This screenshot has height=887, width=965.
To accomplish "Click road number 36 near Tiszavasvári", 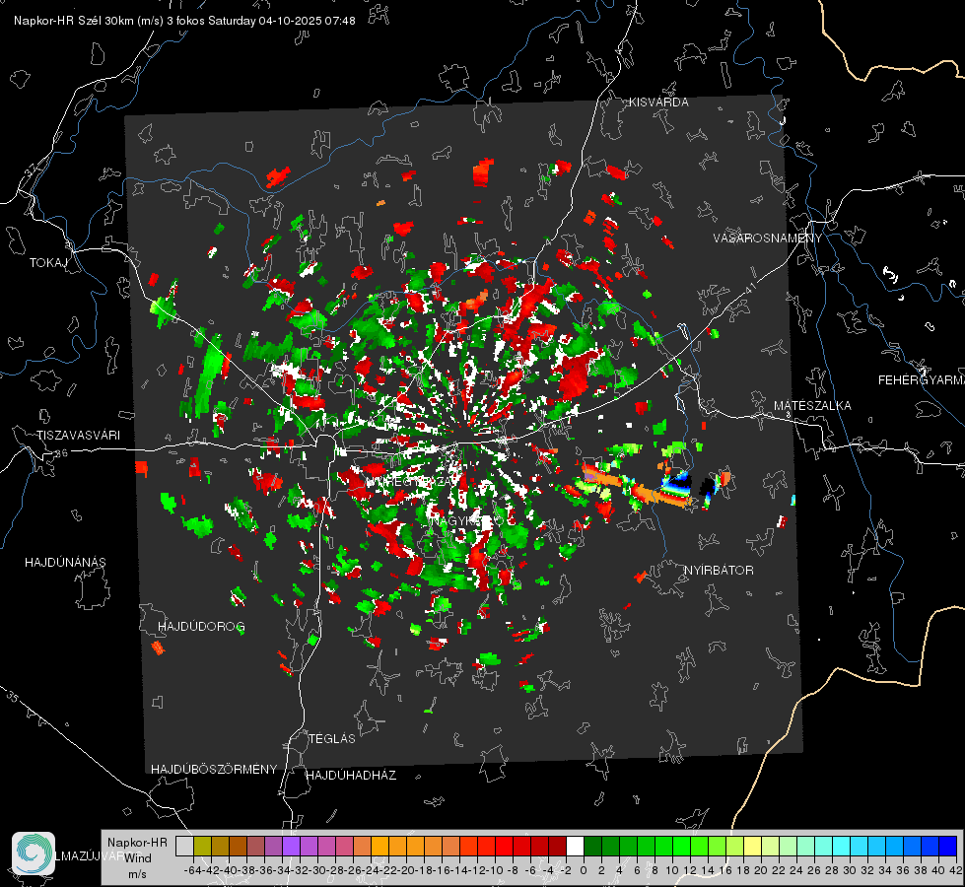I will pos(61,453).
